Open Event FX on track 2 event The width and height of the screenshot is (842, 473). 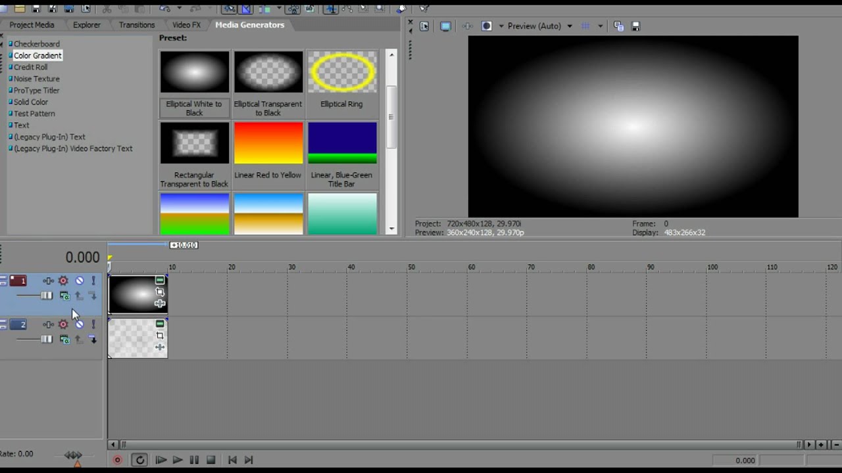(160, 347)
